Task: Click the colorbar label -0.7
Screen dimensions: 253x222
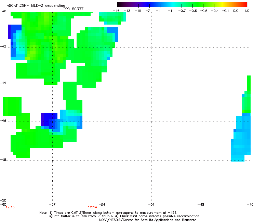Action: (x=182, y=11)
